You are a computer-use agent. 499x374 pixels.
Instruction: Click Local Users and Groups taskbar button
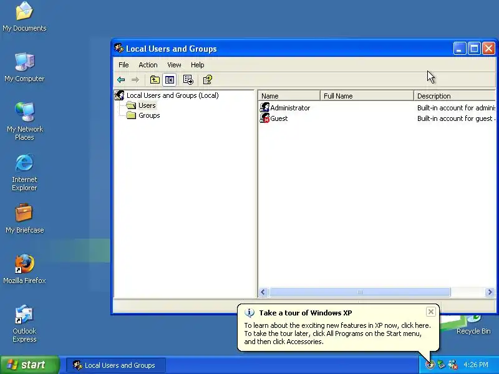pyautogui.click(x=116, y=365)
